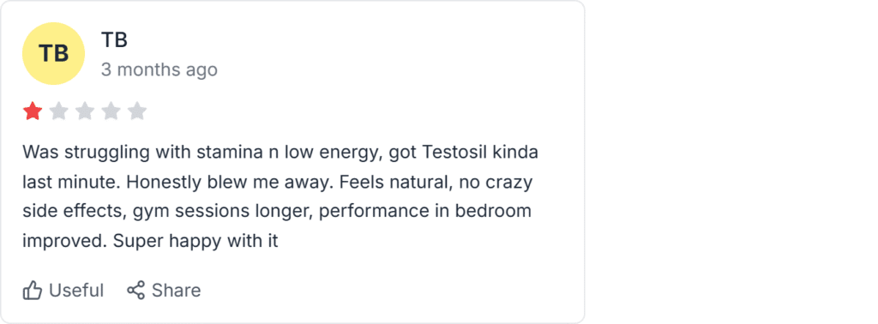Click the fourth grey rating star
The height and width of the screenshot is (324, 878).
click(111, 111)
